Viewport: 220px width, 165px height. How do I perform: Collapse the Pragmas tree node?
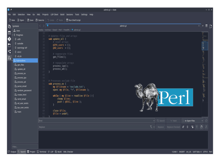click(x=13, y=35)
